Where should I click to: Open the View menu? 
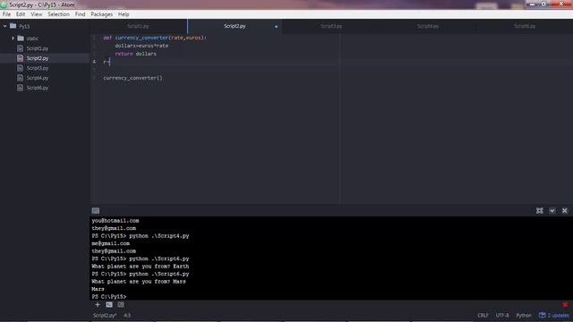coord(36,14)
